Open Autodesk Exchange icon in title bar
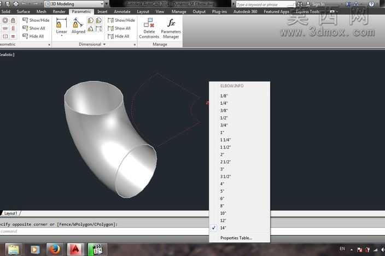This screenshot has height=256, width=385. [348, 4]
